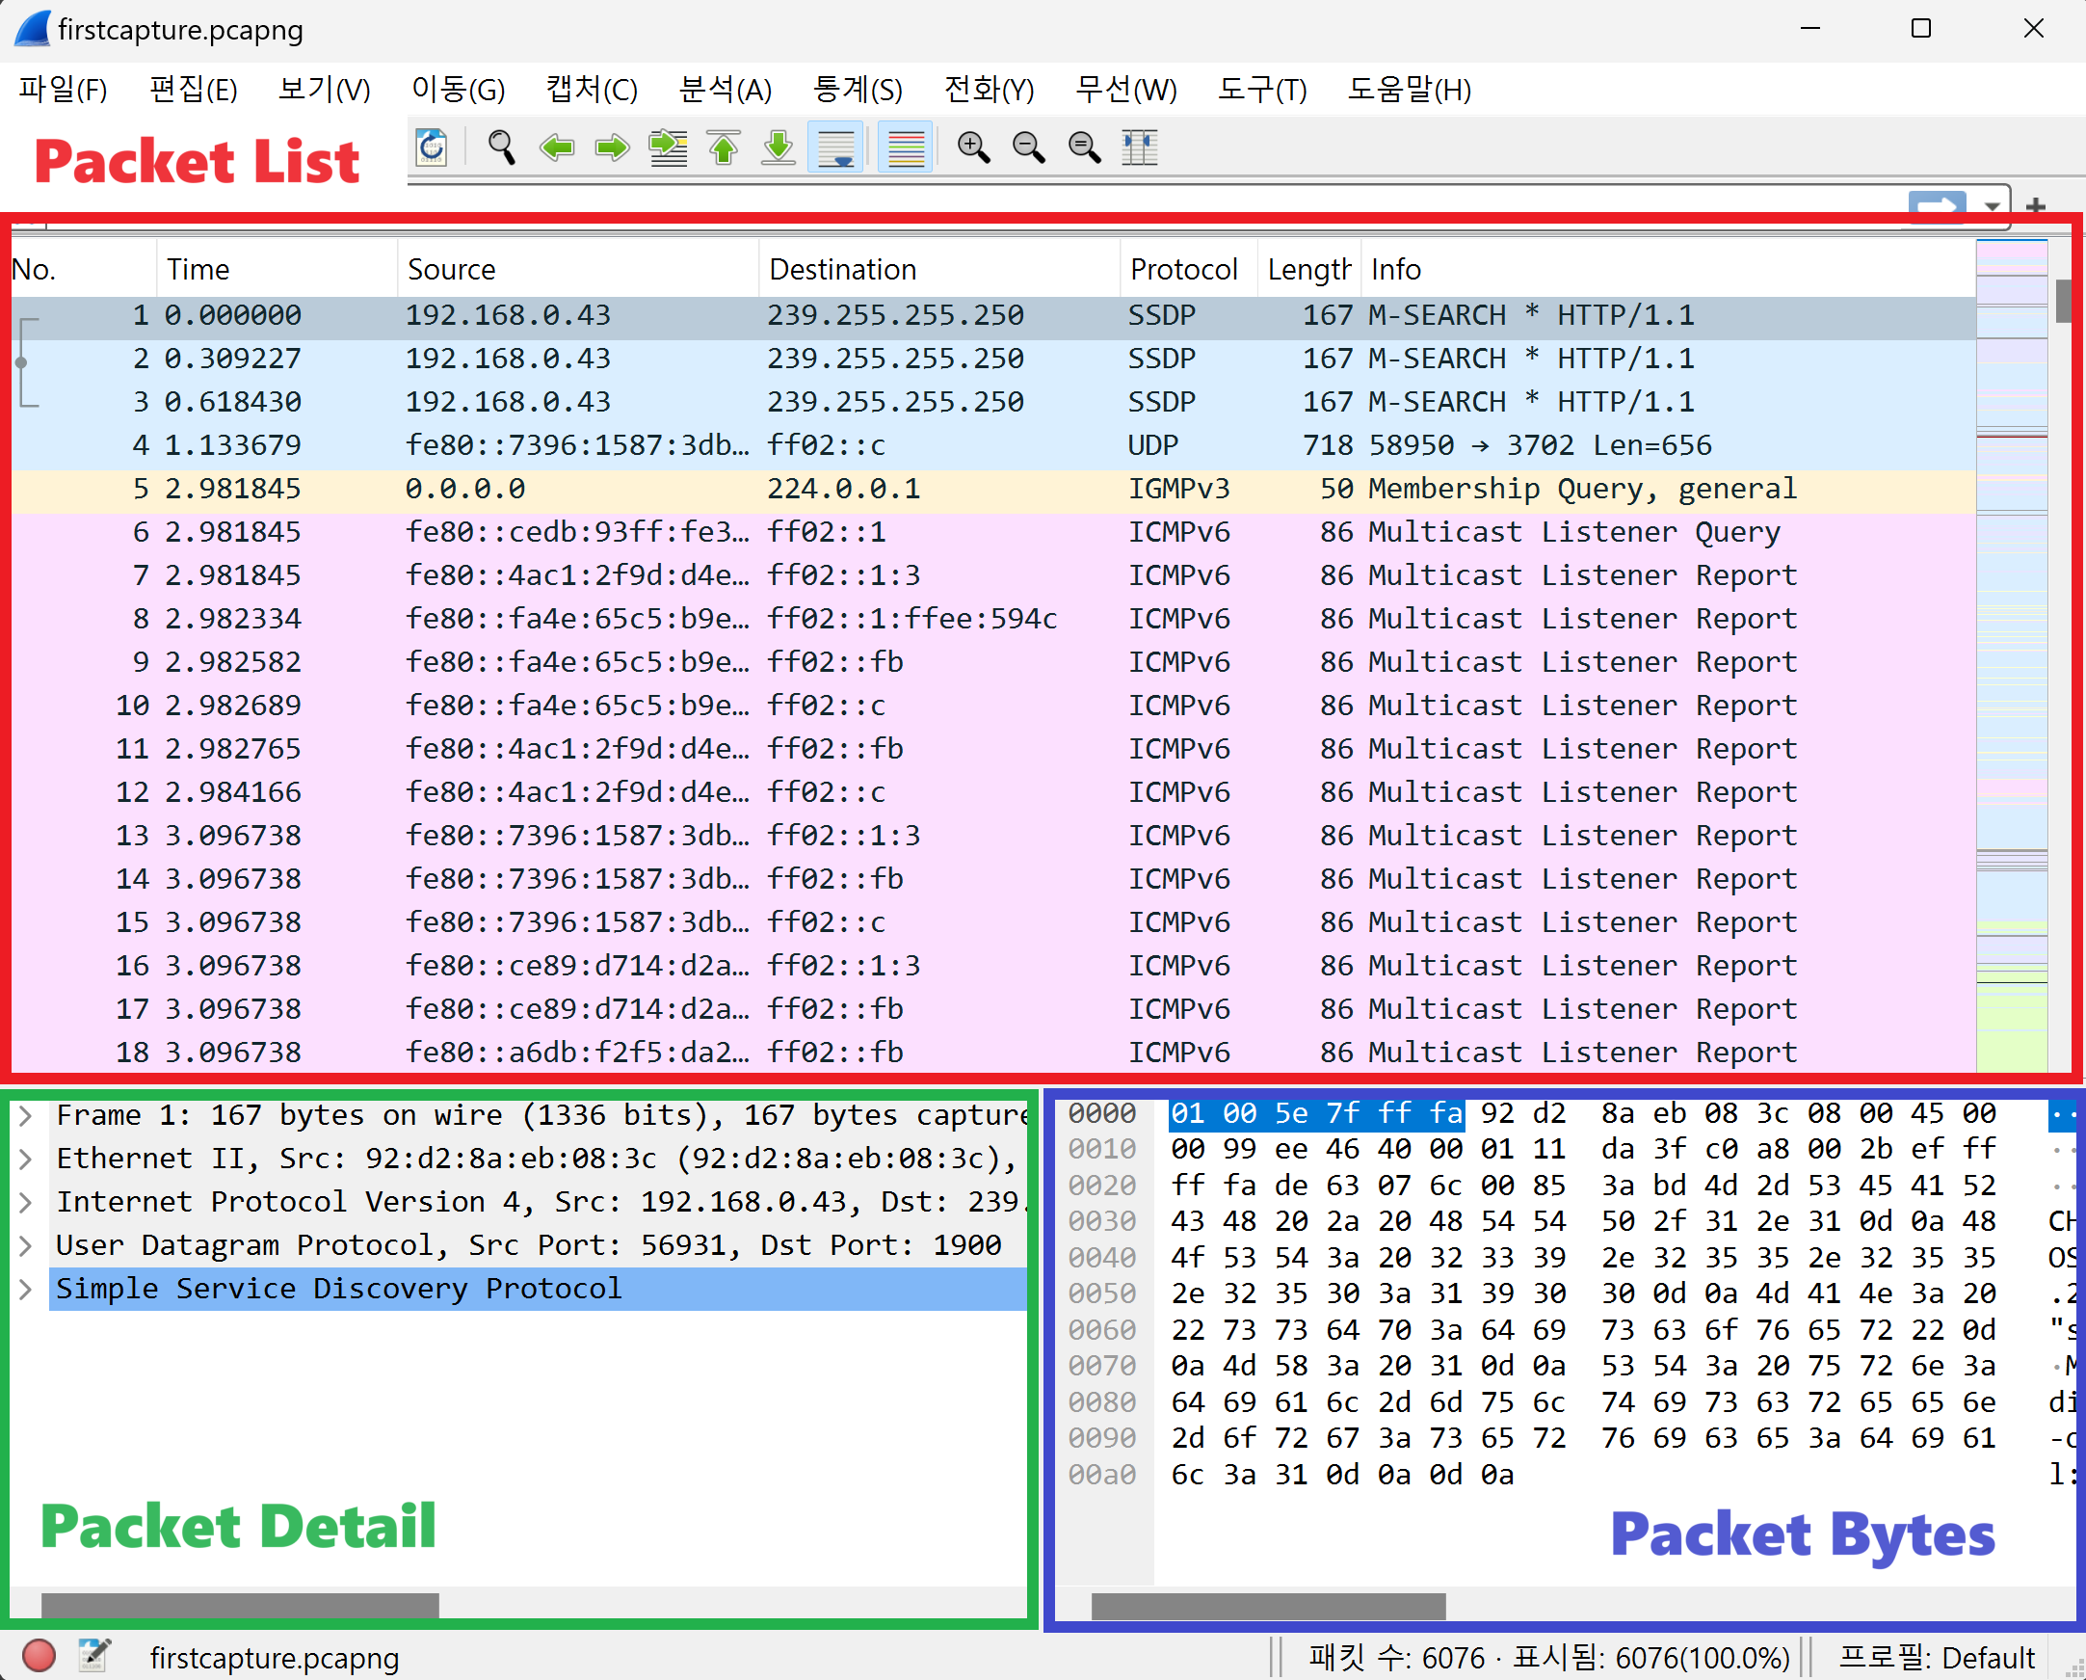Click the Go to specified packet icon

point(668,148)
